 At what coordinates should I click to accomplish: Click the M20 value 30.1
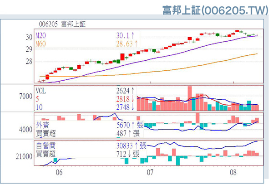pos(123,34)
